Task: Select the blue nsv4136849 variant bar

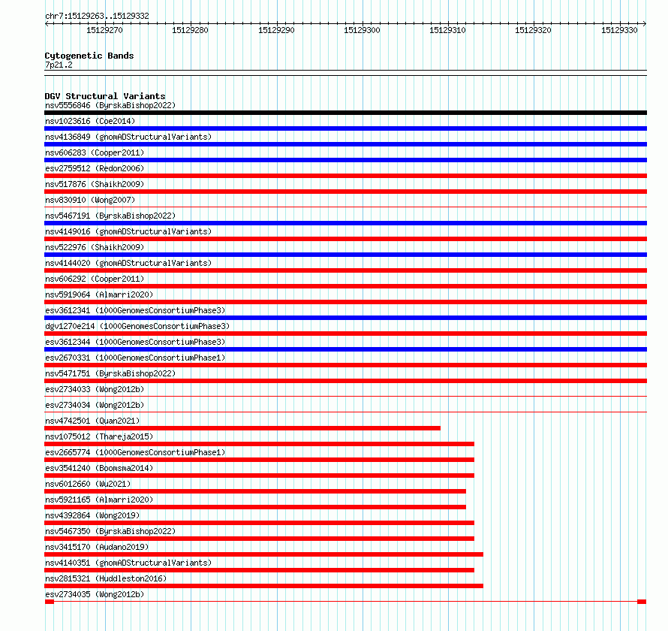Action: [345, 144]
